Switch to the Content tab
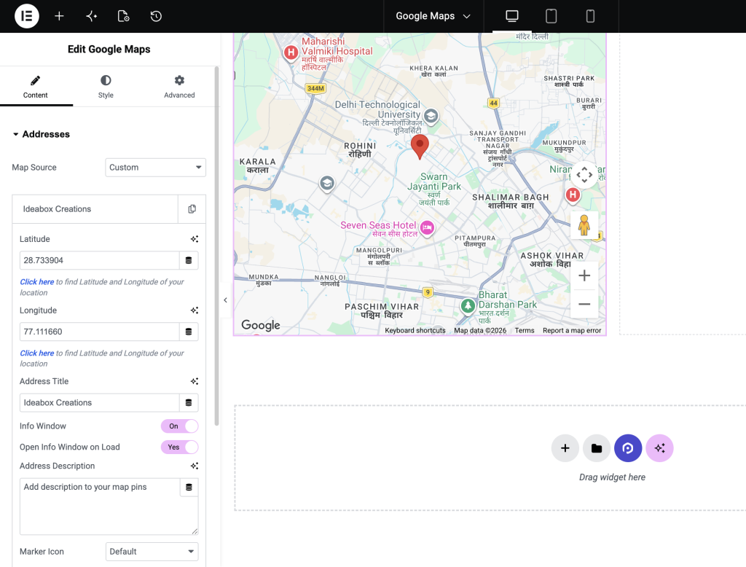 pos(35,87)
